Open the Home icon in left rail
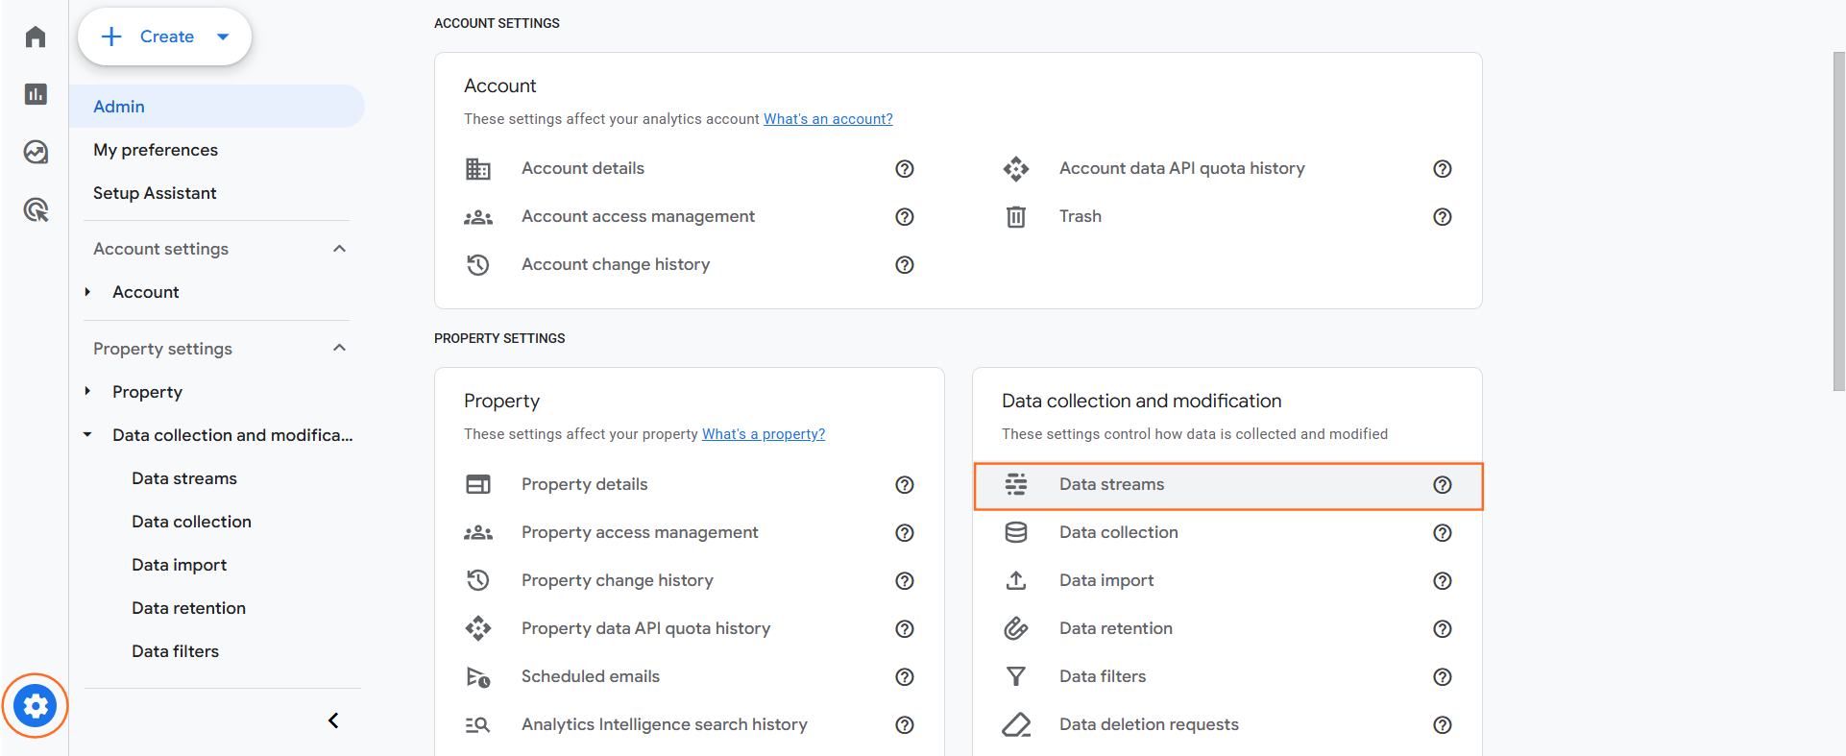Image resolution: width=1846 pixels, height=756 pixels. click(x=36, y=37)
